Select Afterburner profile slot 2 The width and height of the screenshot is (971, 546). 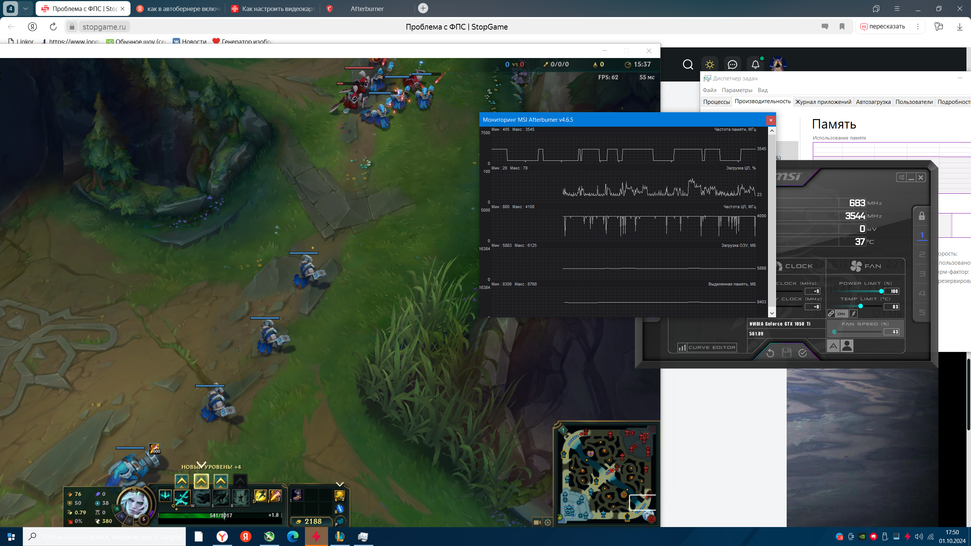click(922, 254)
